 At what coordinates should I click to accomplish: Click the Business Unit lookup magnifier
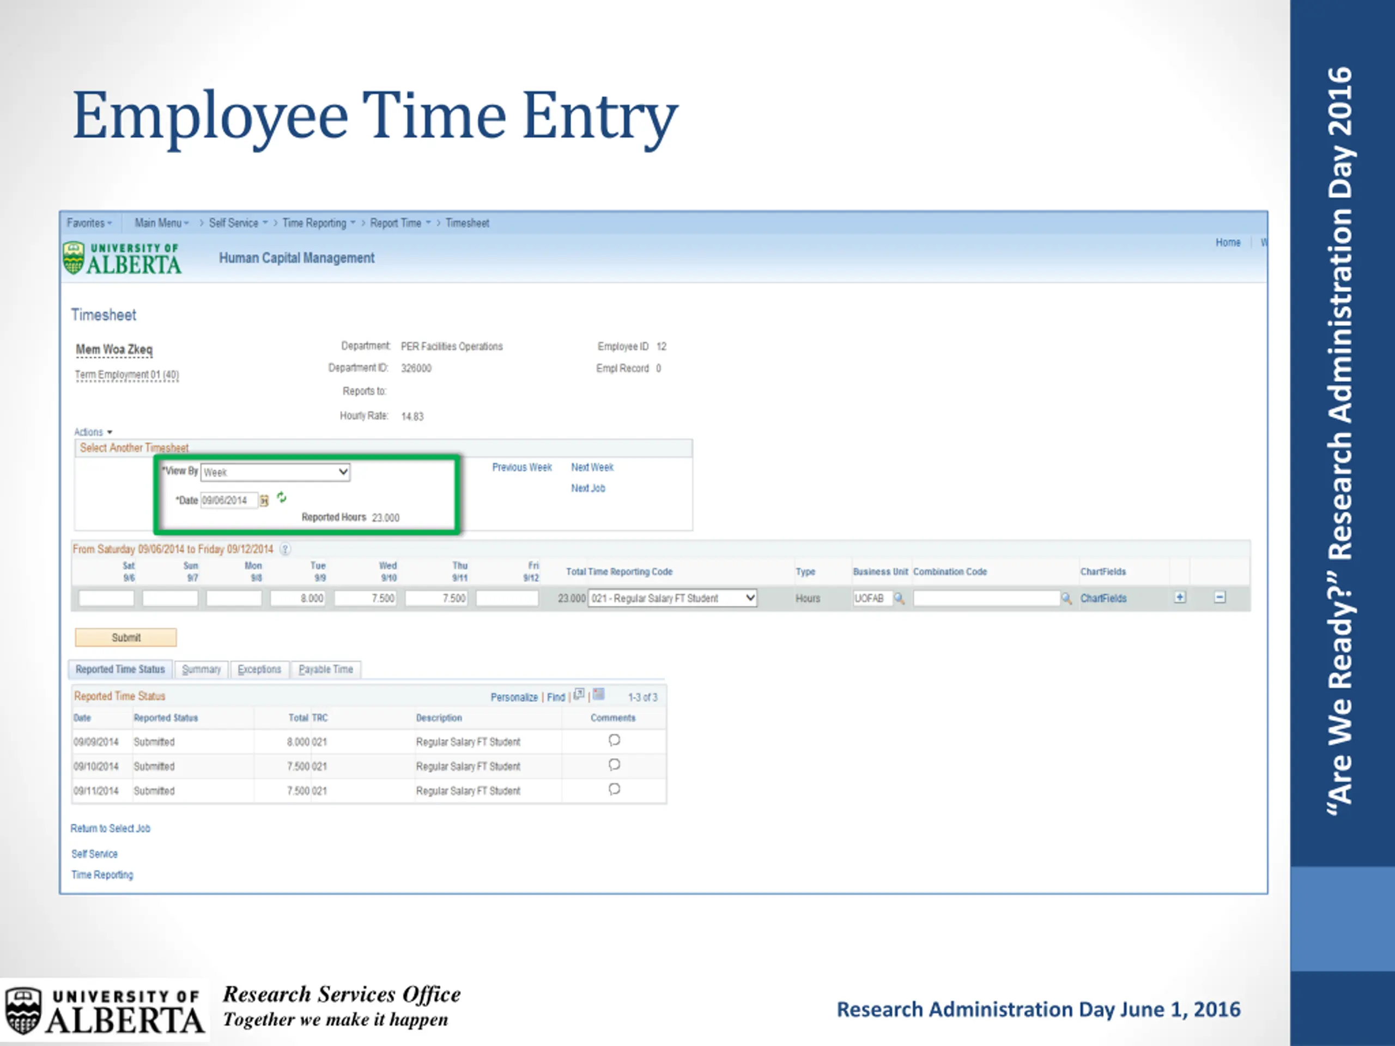point(899,598)
